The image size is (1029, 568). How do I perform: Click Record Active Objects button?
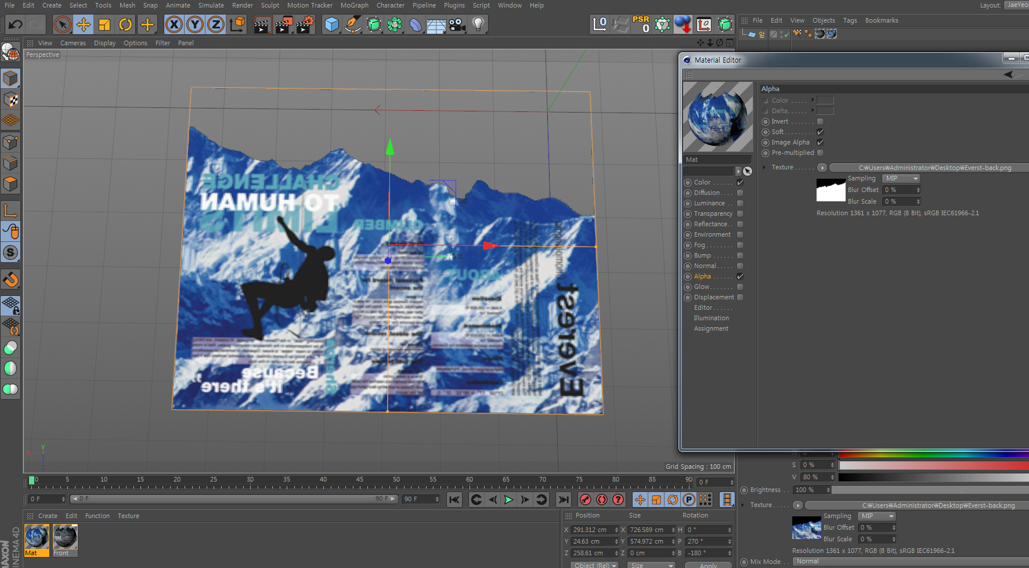click(586, 500)
